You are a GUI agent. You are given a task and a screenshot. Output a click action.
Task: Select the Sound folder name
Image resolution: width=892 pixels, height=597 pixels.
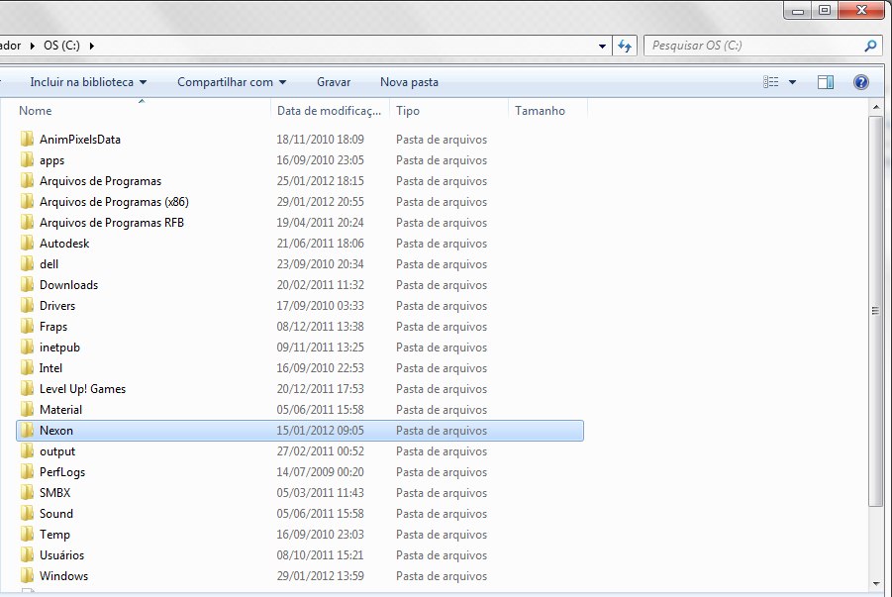point(56,513)
